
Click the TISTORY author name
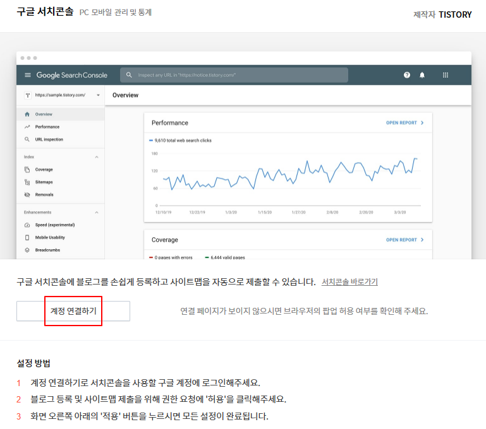[455, 15]
